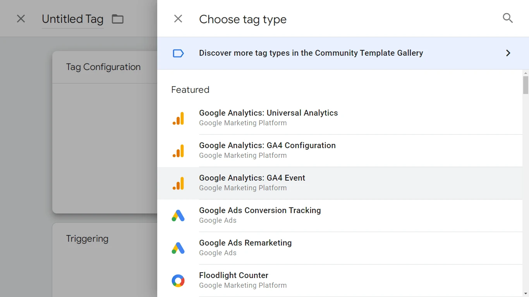
Task: Pick Google Analytics: GA4 Event tag type
Action: click(x=252, y=178)
